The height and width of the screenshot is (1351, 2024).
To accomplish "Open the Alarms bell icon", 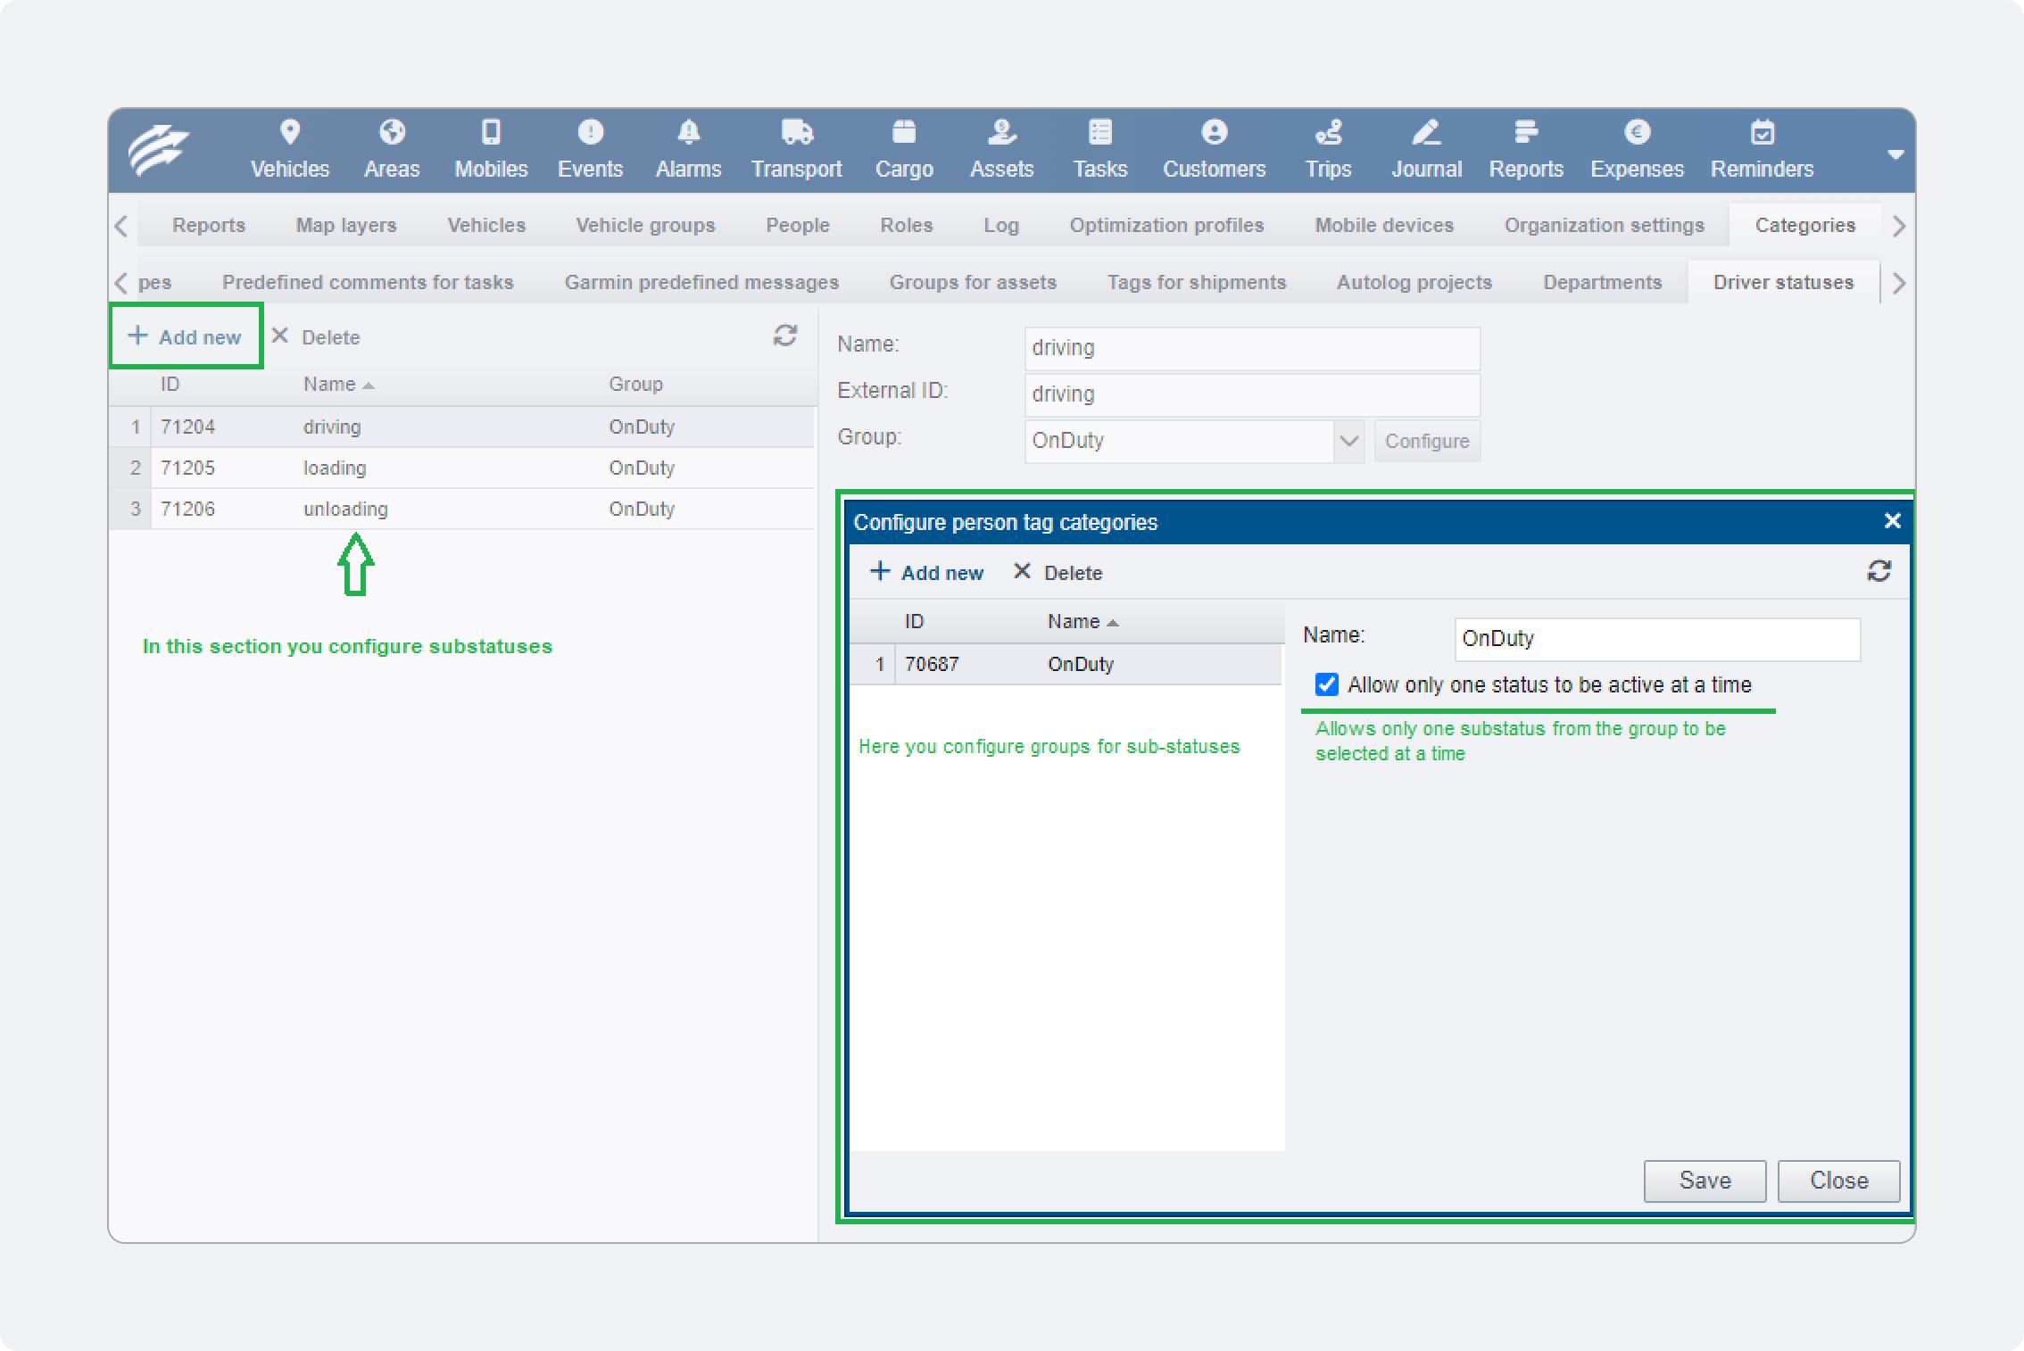I will tap(688, 132).
